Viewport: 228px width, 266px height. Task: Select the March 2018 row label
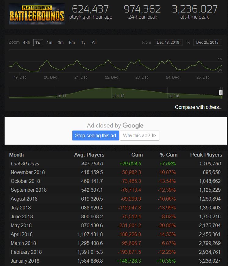tap(23, 243)
